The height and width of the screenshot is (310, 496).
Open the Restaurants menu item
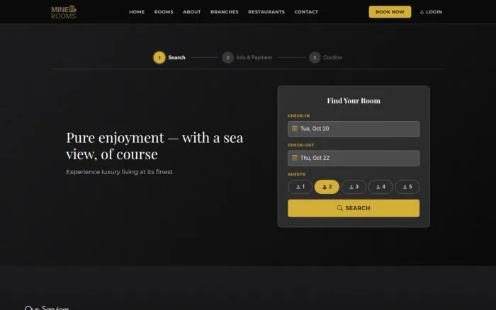click(266, 12)
